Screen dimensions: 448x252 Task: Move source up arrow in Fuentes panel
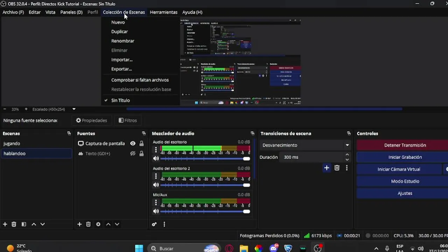tap(108, 224)
